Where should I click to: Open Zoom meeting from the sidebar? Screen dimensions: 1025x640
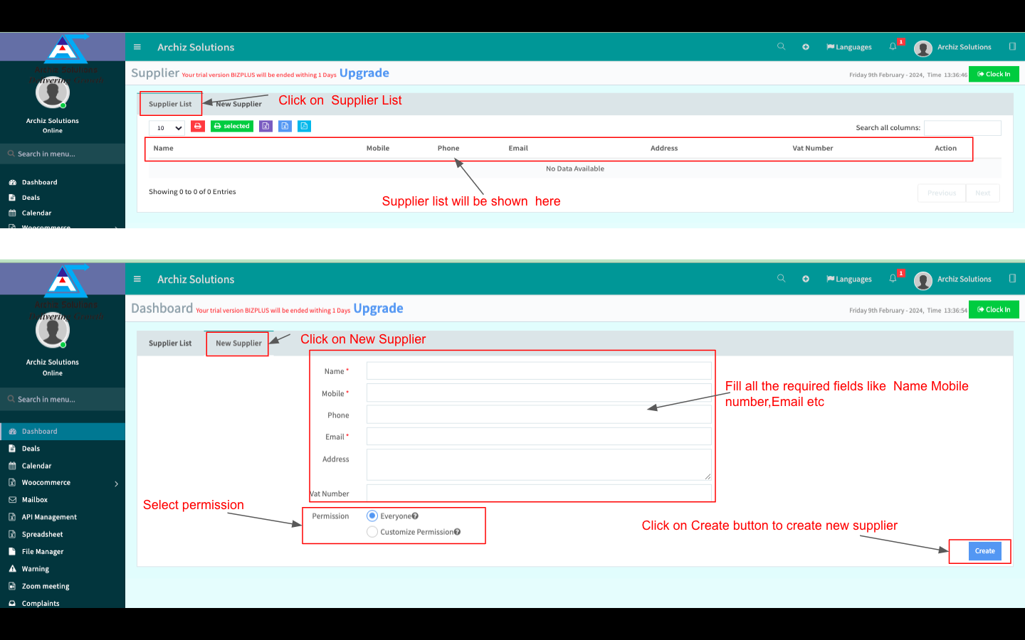[x=45, y=587]
